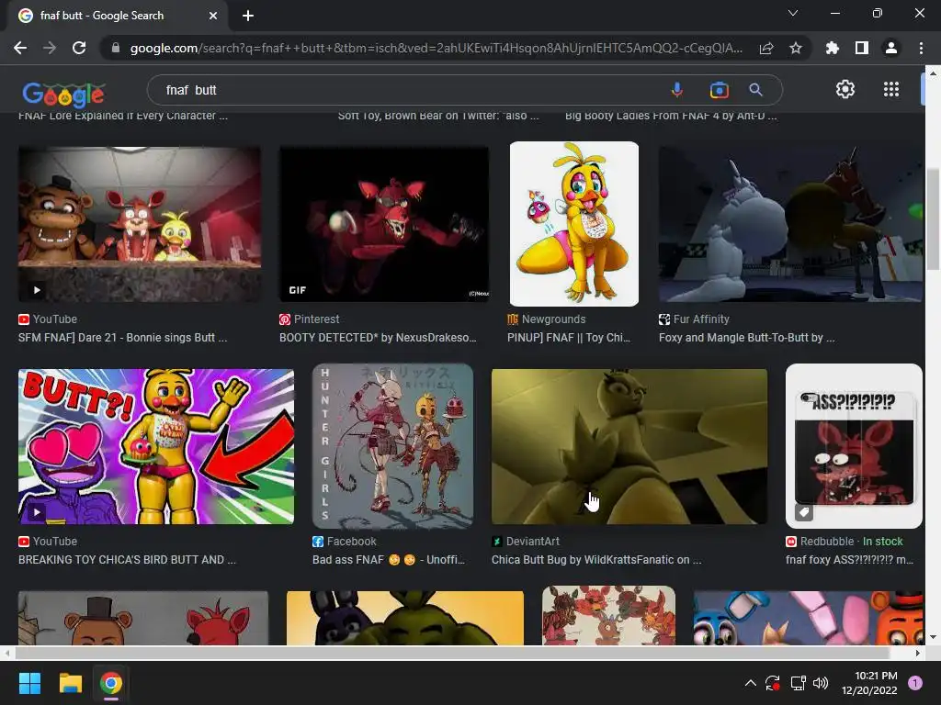Screen dimensions: 941x705
Task: Open the clock showing 10:21 PM
Action: [x=869, y=683]
